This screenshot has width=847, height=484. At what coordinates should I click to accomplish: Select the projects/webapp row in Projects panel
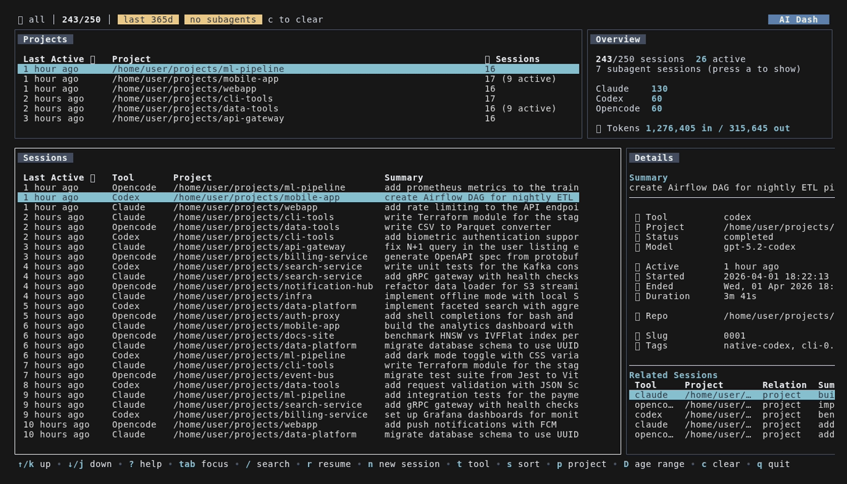point(298,89)
